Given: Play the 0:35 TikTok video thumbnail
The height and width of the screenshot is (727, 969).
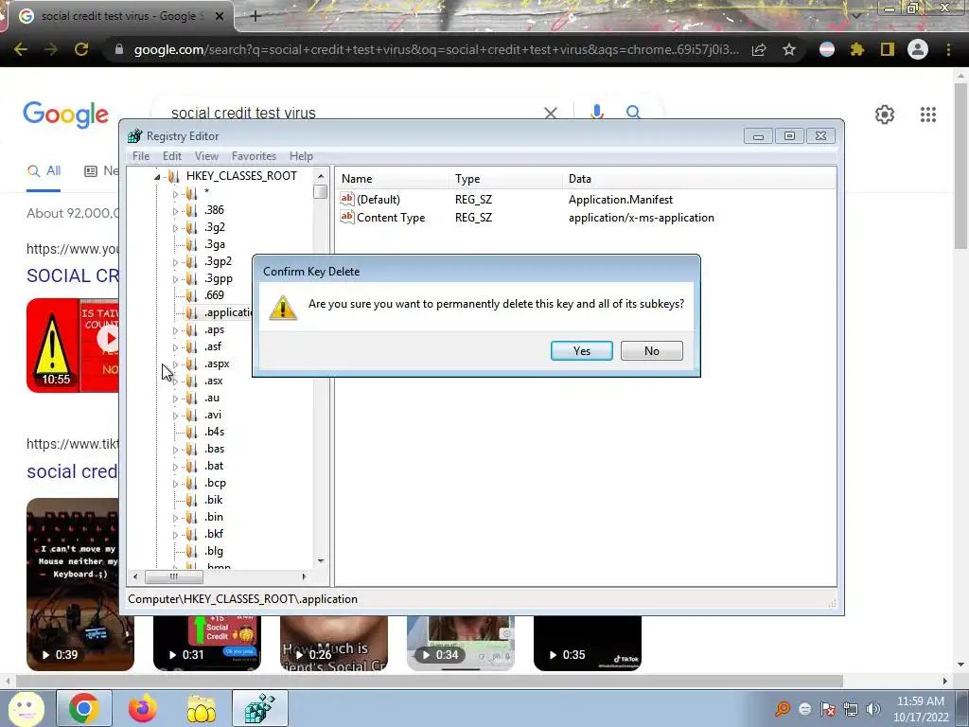Looking at the screenshot, I should tap(587, 643).
